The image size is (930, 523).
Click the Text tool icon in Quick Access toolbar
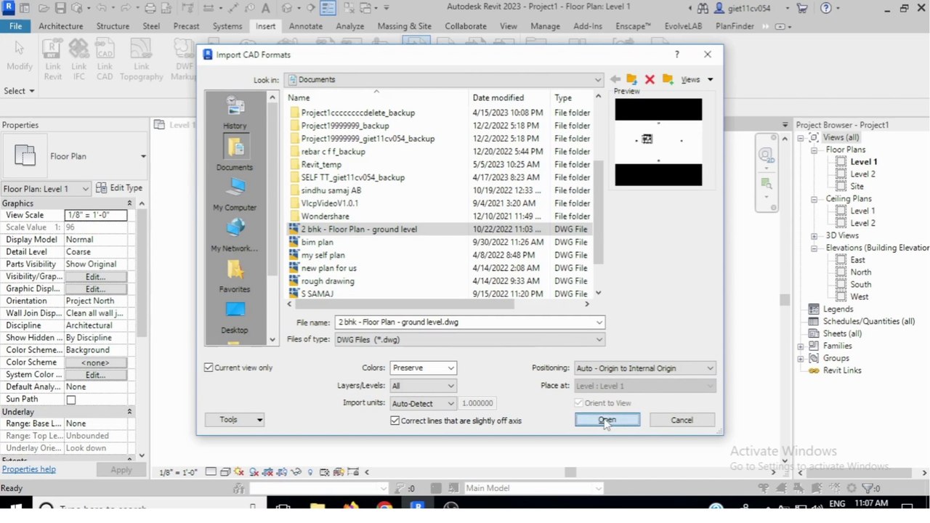pyautogui.click(x=265, y=8)
